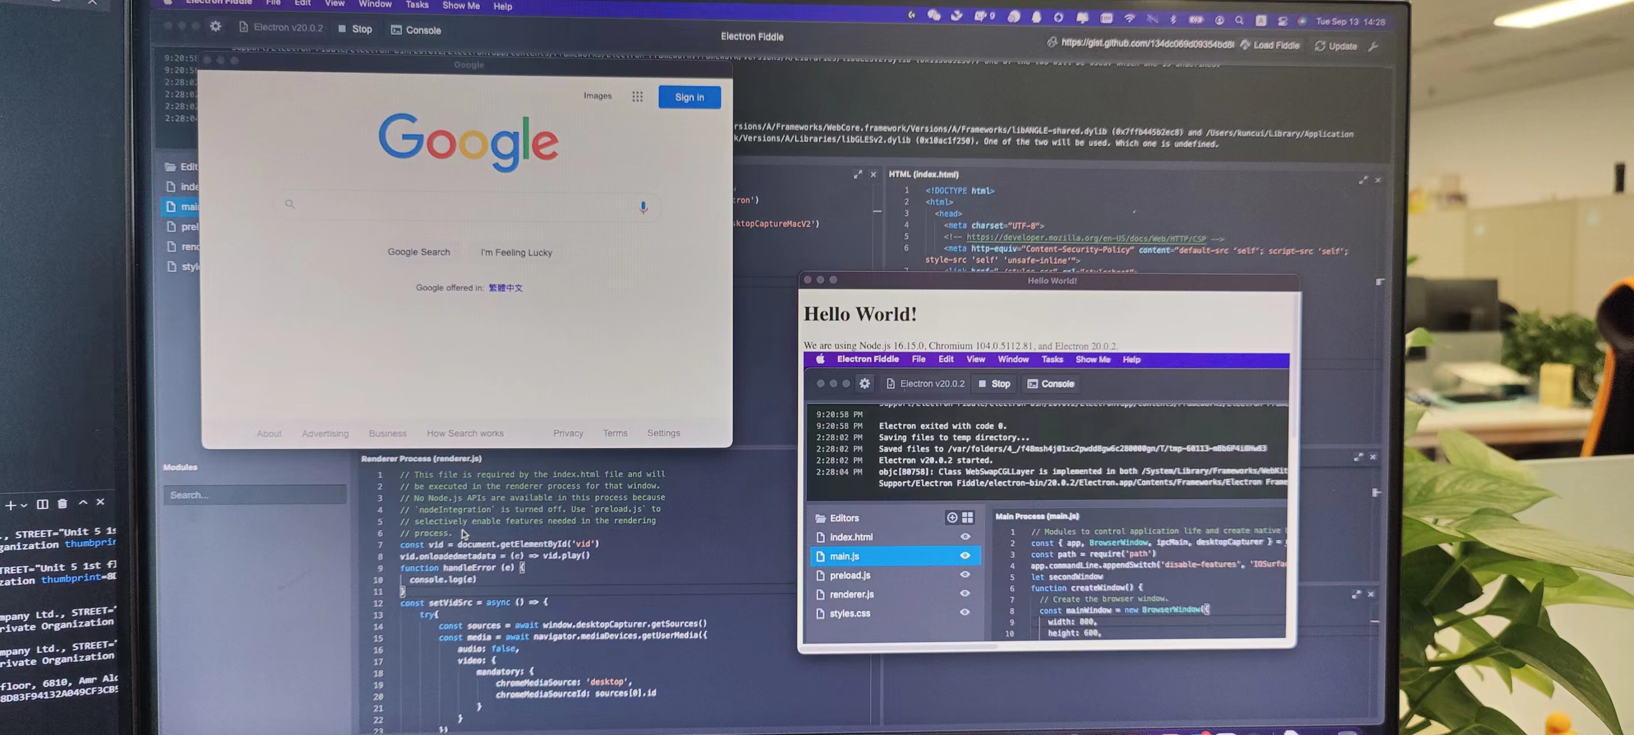Collapse the Modules panel with the chevron
Image resolution: width=1634 pixels, height=735 pixels.
click(83, 503)
